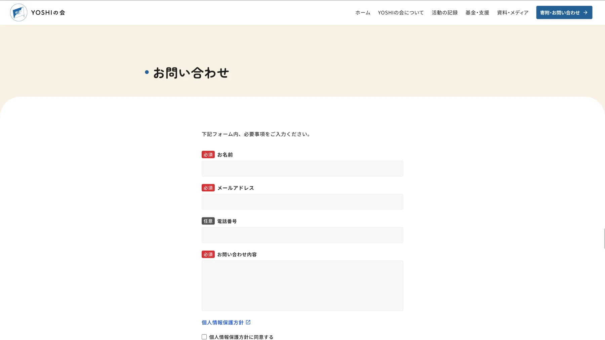Check 個人情報保護方針に同意する checkbox
Screen dimensions: 605x340
pos(204,337)
